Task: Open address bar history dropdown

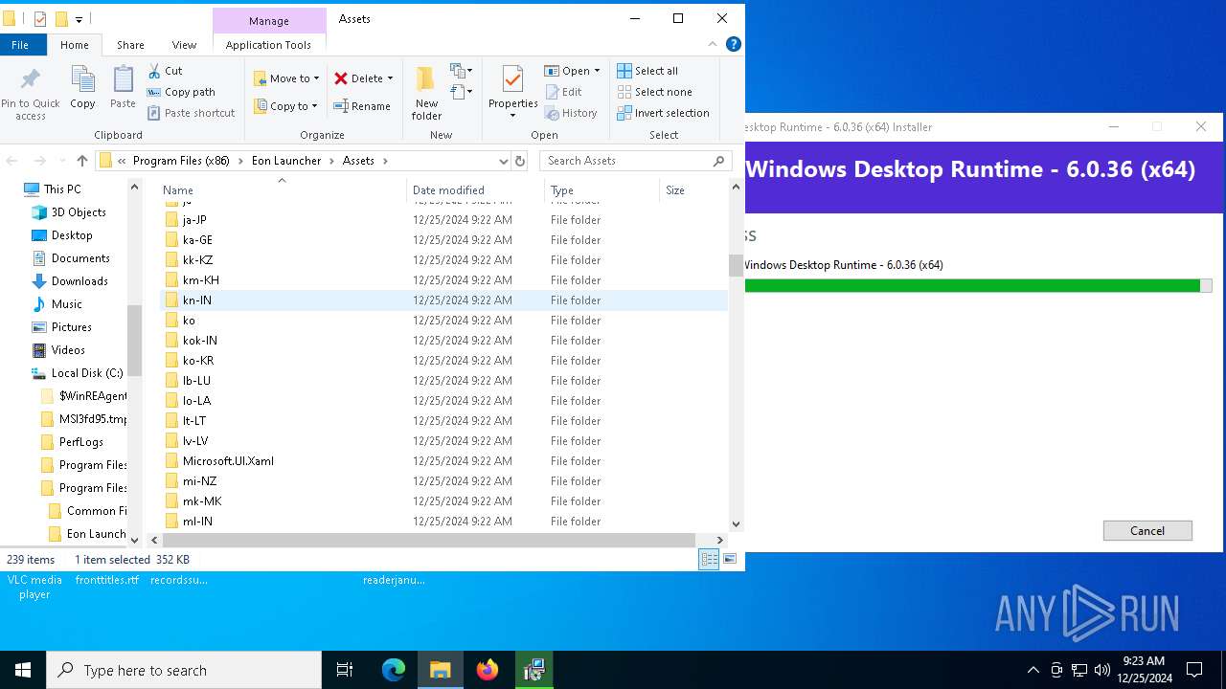Action: point(503,161)
